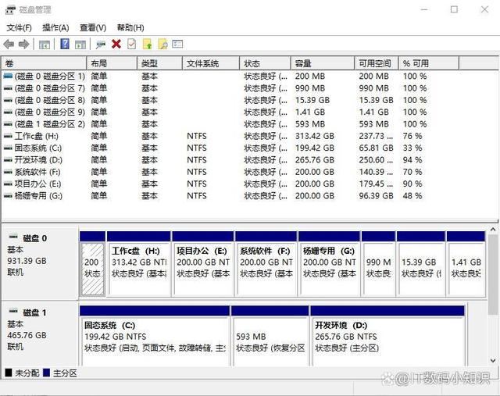Toggle the action pane toolbar icon

(80, 45)
